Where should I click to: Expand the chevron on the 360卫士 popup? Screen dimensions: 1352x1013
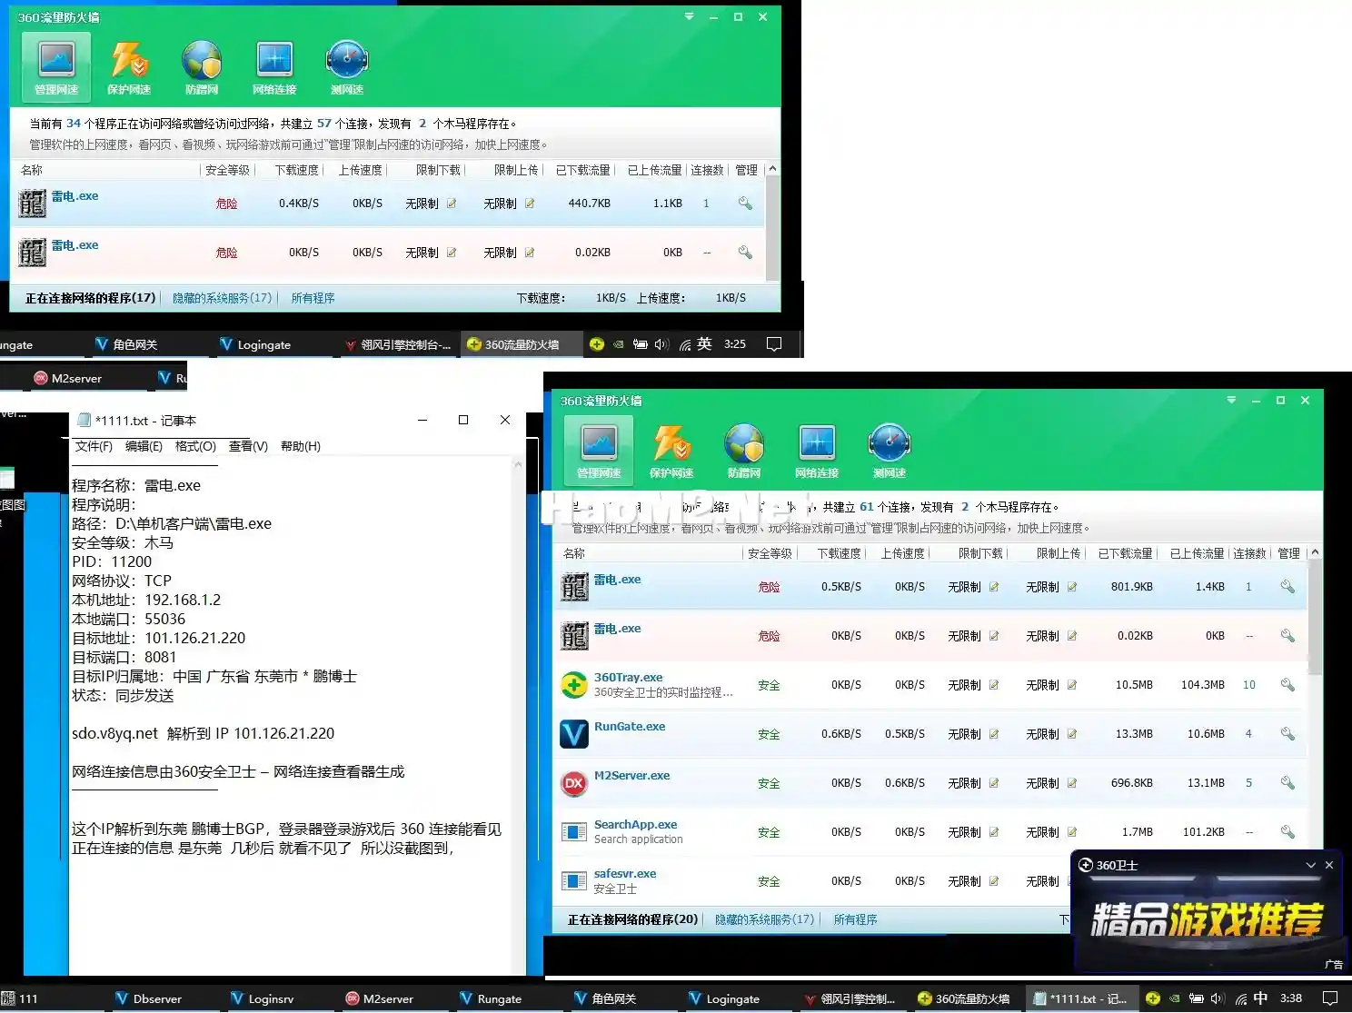point(1311,865)
